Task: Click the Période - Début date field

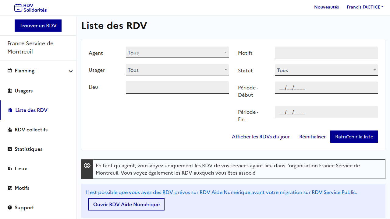Action: [326, 88]
